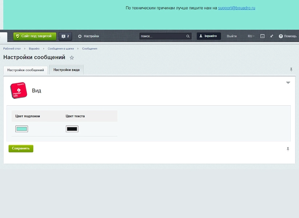Click the panel layout icon beside RU
Image resolution: width=299 pixels, height=218 pixels.
pos(262,36)
